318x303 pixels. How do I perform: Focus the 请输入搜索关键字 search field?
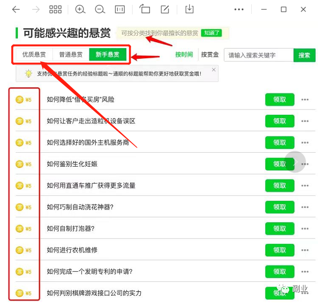point(258,55)
